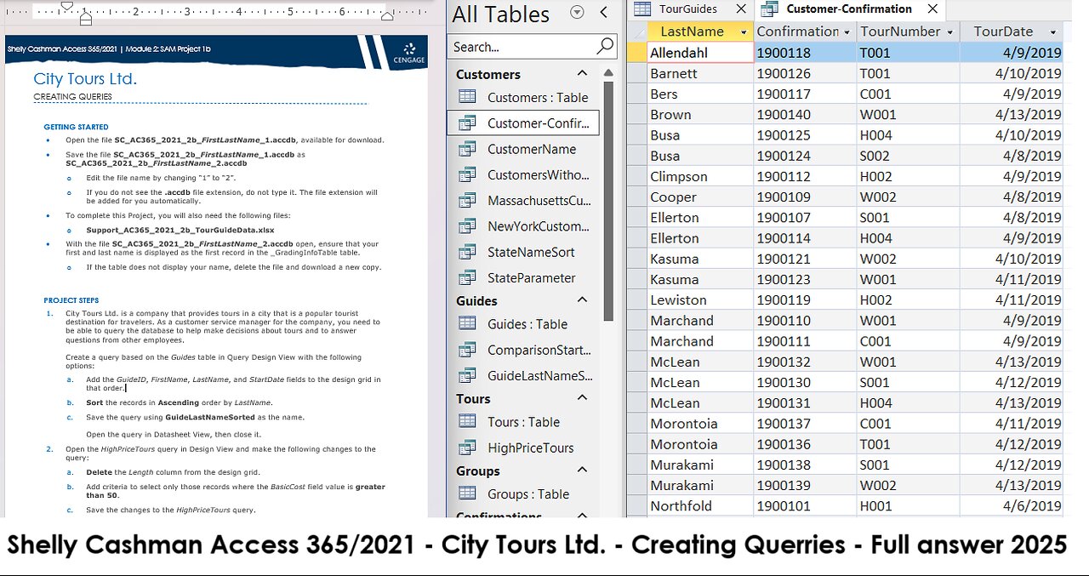Click the Word ruler right indent marker
1089x576 pixels.
[x=387, y=15]
